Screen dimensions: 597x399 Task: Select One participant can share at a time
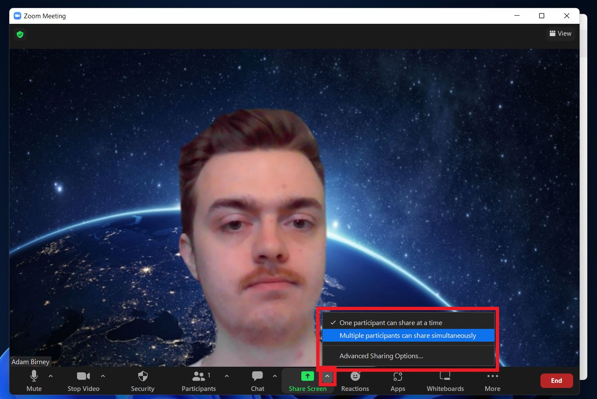pyautogui.click(x=391, y=323)
